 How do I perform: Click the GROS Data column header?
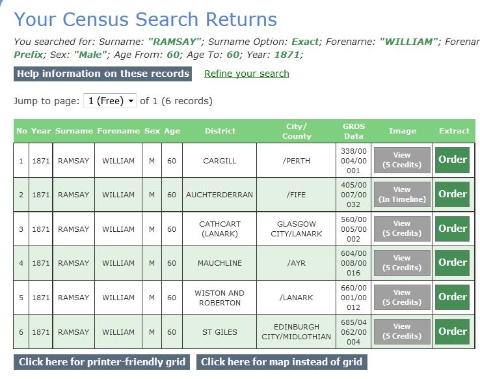(x=354, y=131)
